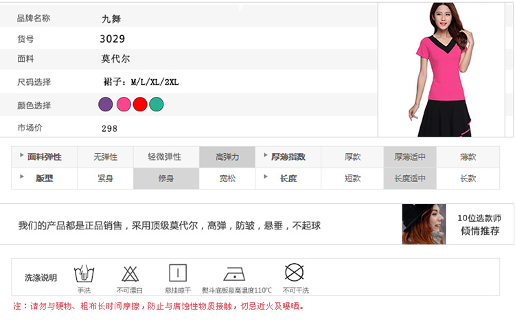515x320 pixels.
Task: Click the arrow beside 厚薄指数
Action: click(x=265, y=155)
